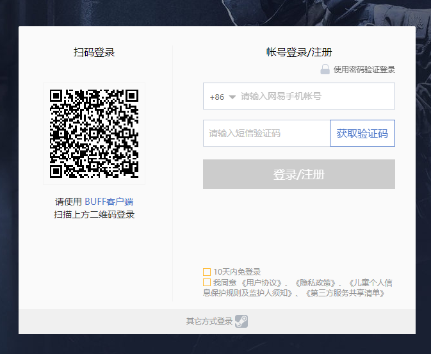Focus the NetEase phone account input field
Image resolution: width=431 pixels, height=354 pixels.
pos(299,96)
